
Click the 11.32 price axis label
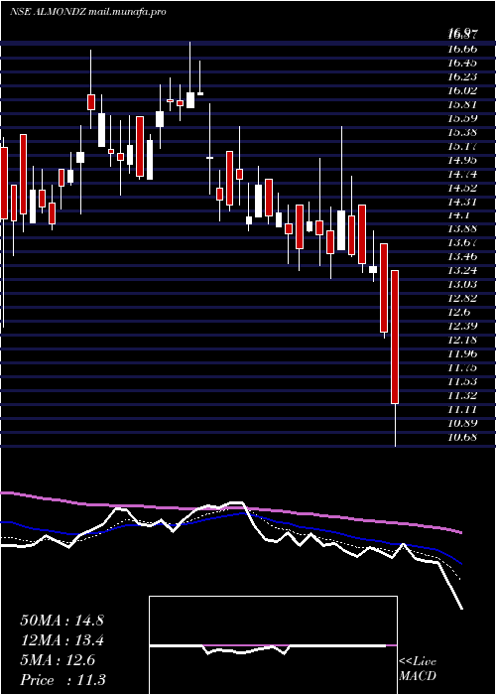(x=462, y=395)
